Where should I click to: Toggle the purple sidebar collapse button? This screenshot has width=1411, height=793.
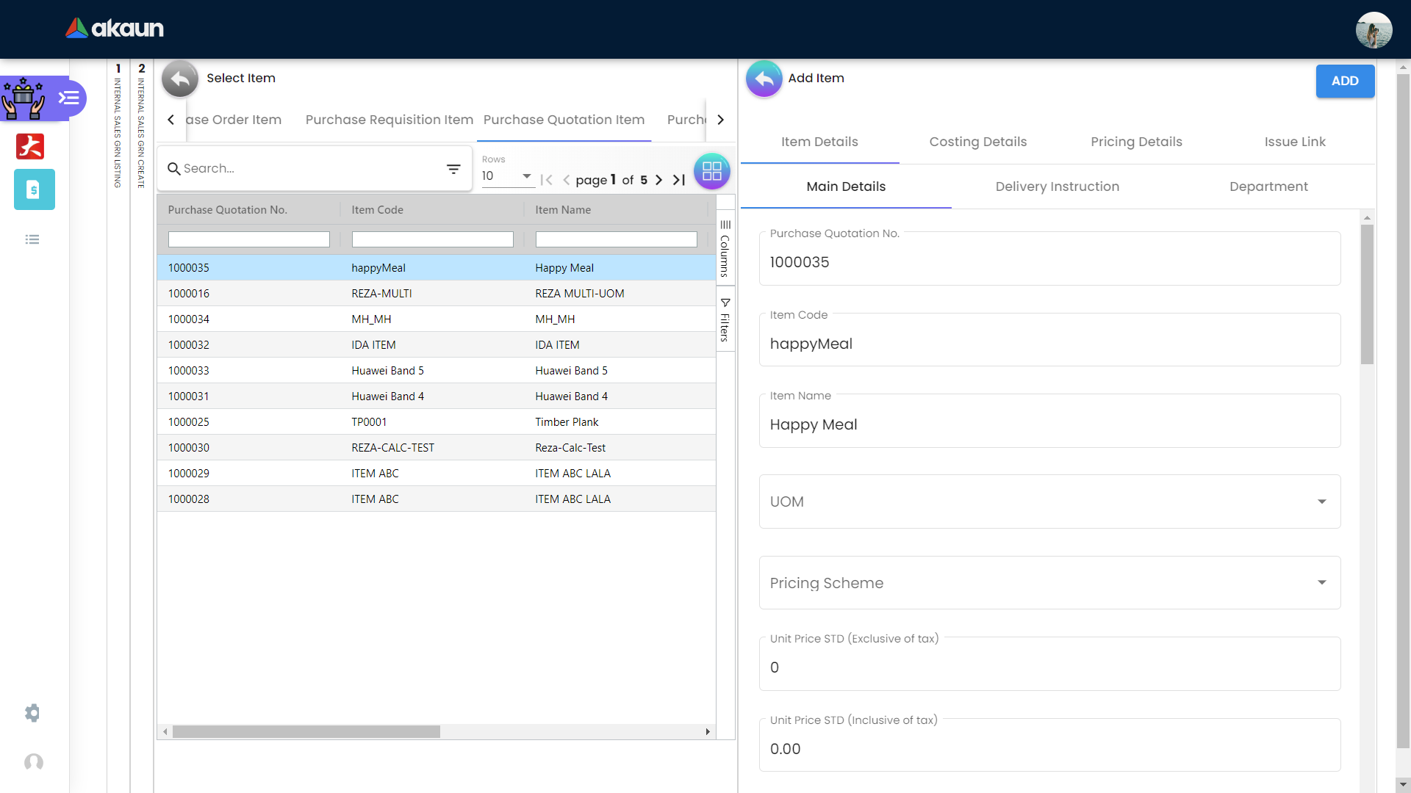tap(69, 98)
